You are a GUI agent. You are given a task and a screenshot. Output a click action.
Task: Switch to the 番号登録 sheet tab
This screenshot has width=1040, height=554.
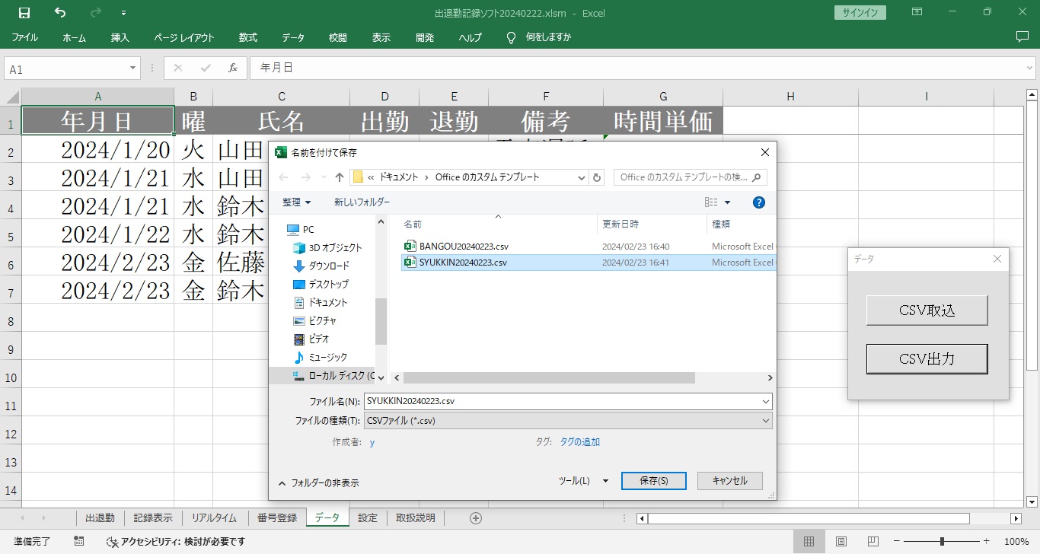pos(276,518)
